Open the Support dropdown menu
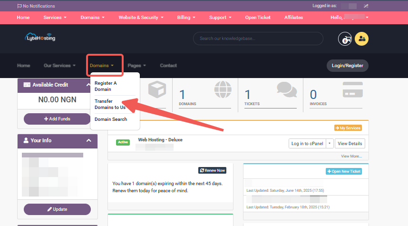This screenshot has width=408, height=226. tap(220, 18)
